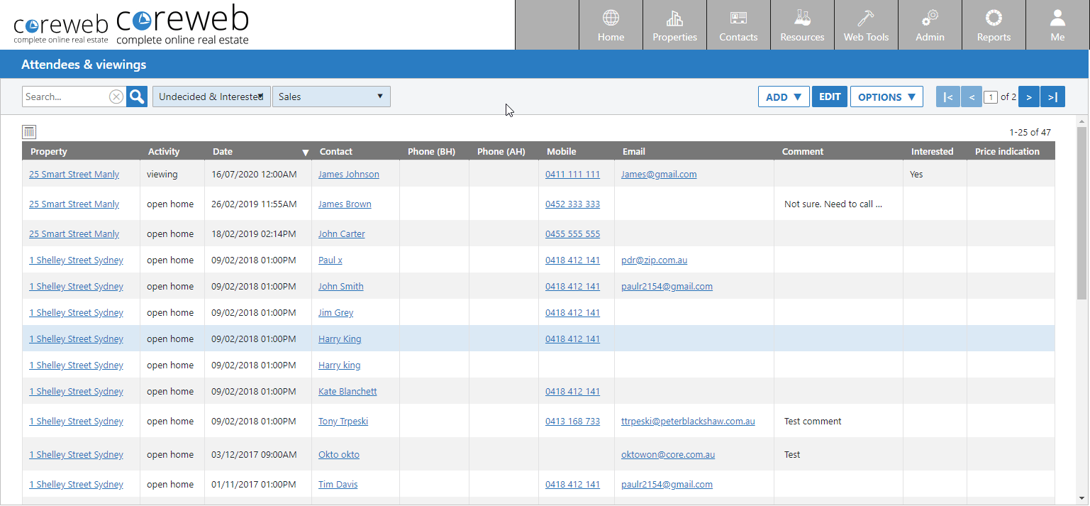Go to the next page of results

1029,97
